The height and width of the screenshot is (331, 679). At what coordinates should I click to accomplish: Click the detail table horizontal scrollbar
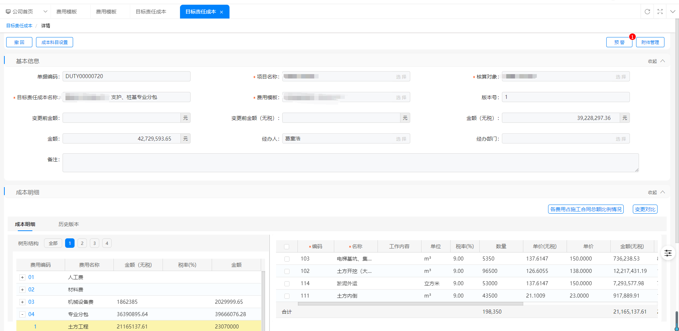(x=410, y=304)
